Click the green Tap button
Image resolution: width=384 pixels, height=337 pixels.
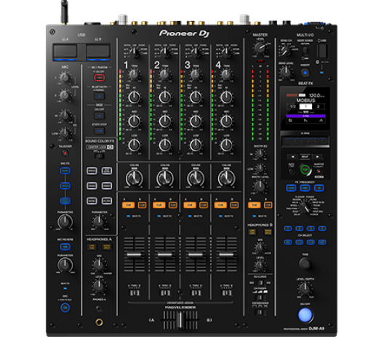[x=305, y=169]
